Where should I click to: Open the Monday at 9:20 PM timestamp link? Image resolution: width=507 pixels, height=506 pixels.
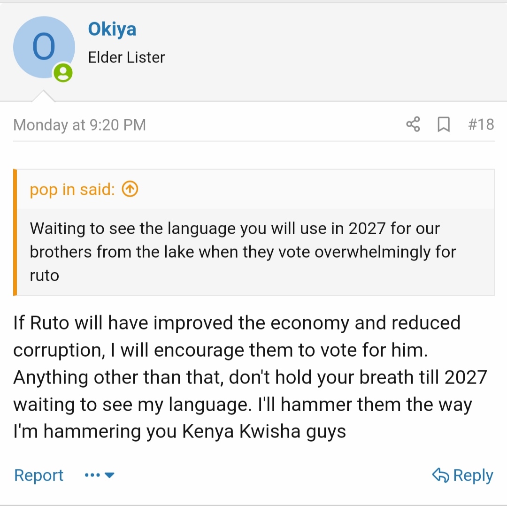pos(80,125)
